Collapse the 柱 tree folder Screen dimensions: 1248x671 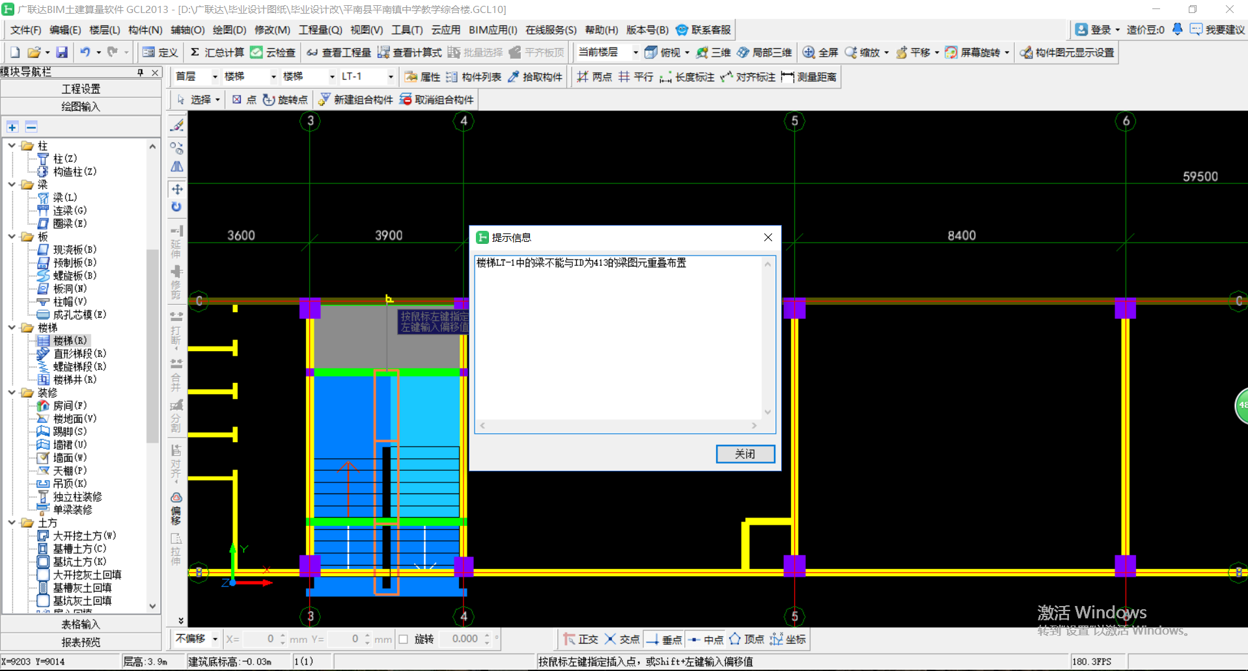pyautogui.click(x=12, y=146)
